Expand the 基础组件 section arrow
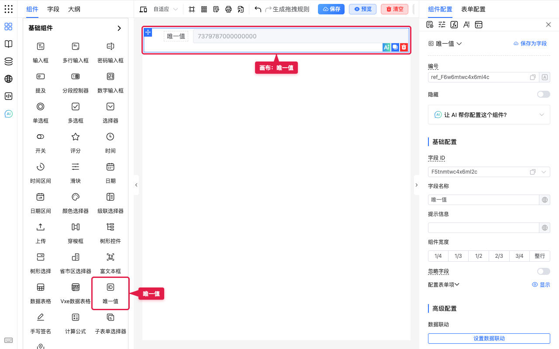Image resolution: width=559 pixels, height=349 pixels. pos(119,28)
